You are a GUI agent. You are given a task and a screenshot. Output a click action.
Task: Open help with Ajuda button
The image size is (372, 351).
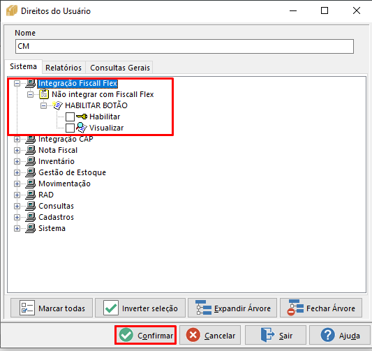pos(340,335)
